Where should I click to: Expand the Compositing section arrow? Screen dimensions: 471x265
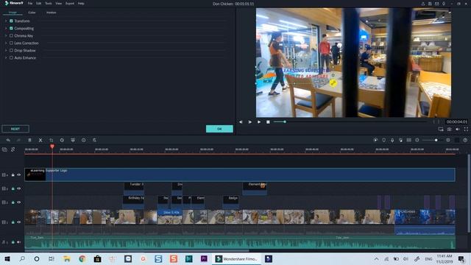tap(6, 28)
